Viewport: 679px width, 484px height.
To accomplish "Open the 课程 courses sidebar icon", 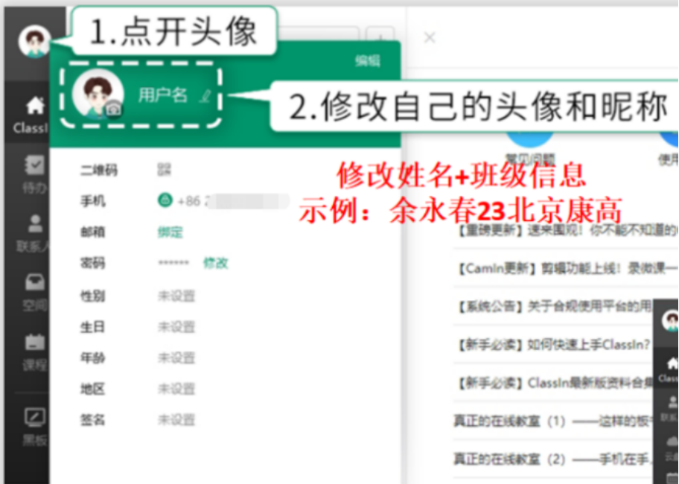I will (34, 351).
